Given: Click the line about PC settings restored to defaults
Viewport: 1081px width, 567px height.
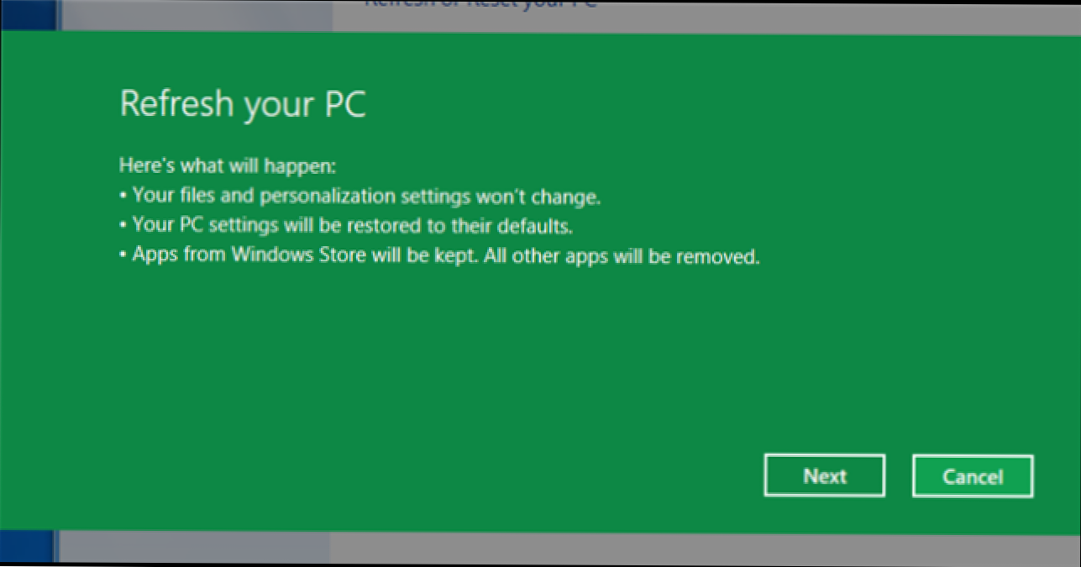Looking at the screenshot, I should tap(353, 227).
